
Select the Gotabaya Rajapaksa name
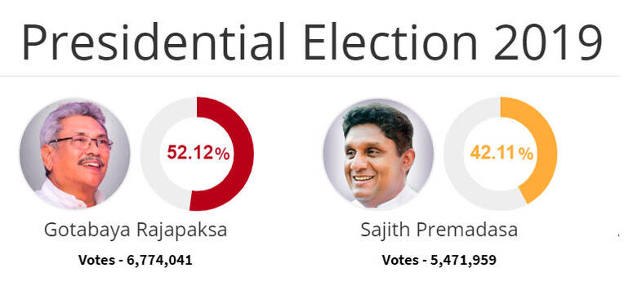[x=136, y=231]
